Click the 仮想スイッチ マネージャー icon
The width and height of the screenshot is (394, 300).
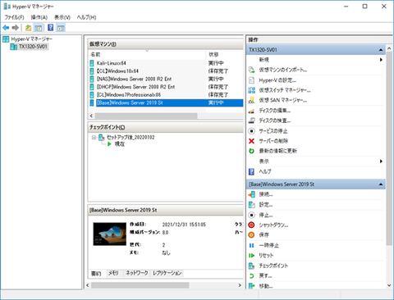[x=251, y=90]
